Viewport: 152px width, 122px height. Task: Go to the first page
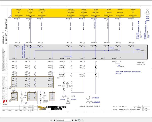click(51, 120)
